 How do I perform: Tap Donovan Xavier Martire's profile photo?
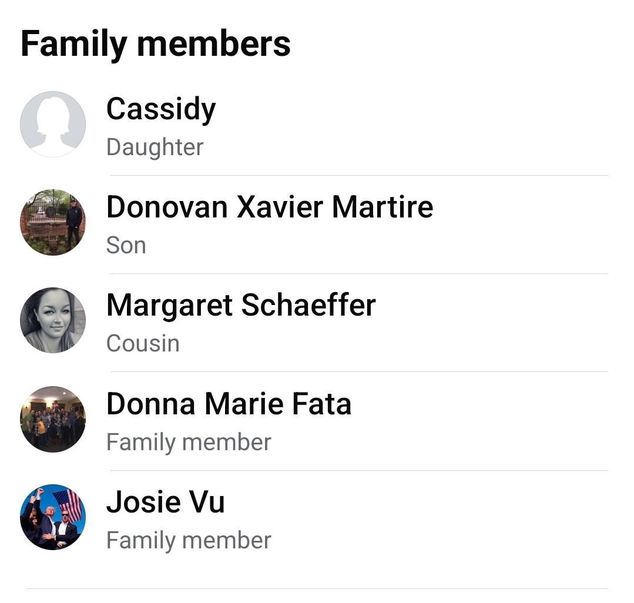coord(53,222)
